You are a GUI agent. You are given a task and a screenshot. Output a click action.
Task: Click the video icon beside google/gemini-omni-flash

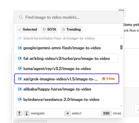pos(20,48)
